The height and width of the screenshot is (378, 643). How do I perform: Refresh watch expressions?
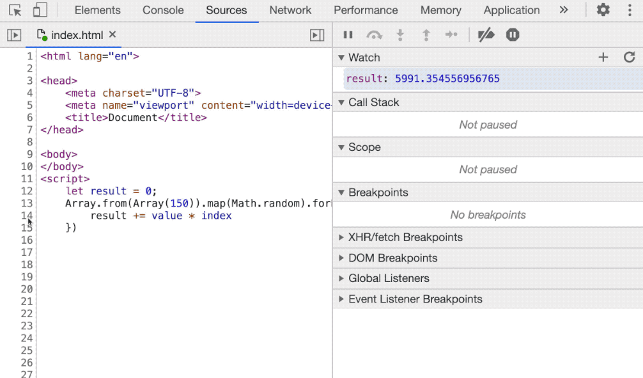tap(629, 58)
